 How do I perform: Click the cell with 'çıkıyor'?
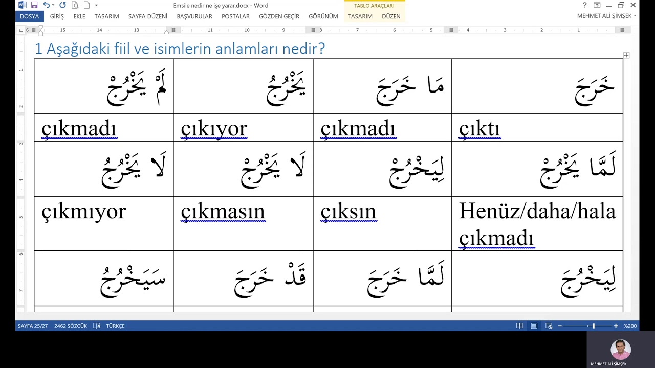coord(244,127)
